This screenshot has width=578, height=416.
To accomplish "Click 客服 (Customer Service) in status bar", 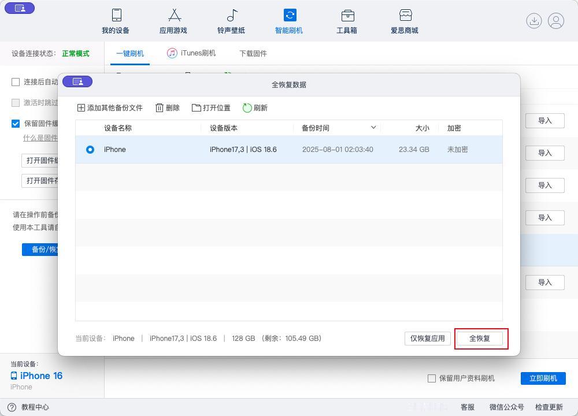I will [468, 407].
